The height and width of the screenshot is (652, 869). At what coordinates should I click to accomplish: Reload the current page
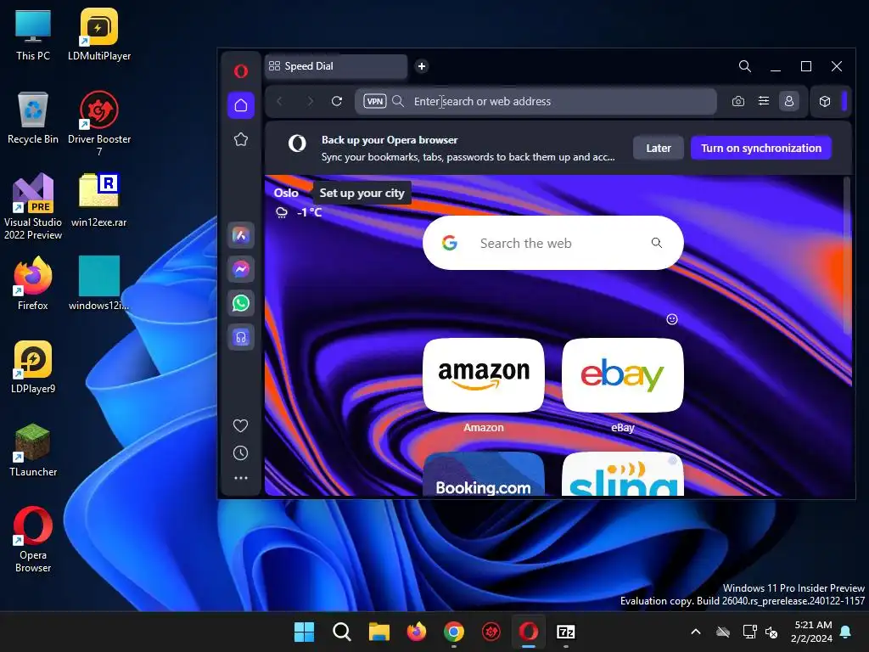click(336, 101)
